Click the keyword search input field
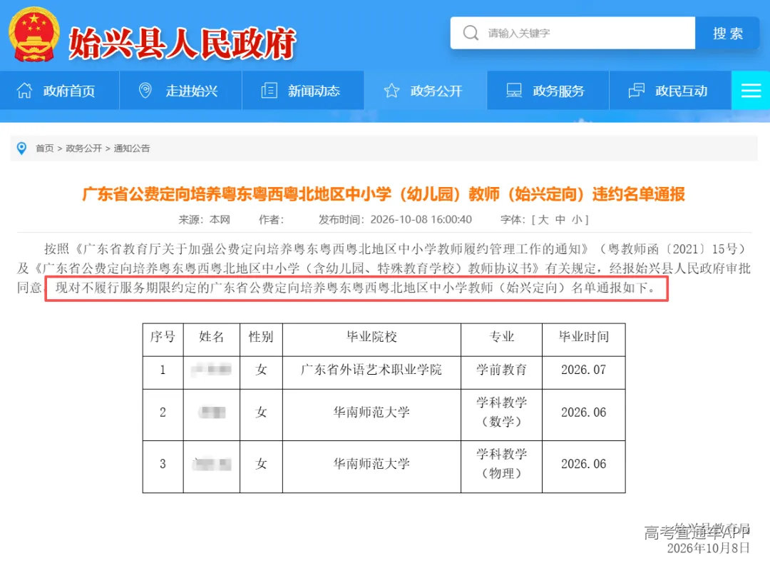This screenshot has width=770, height=561. coord(573,33)
